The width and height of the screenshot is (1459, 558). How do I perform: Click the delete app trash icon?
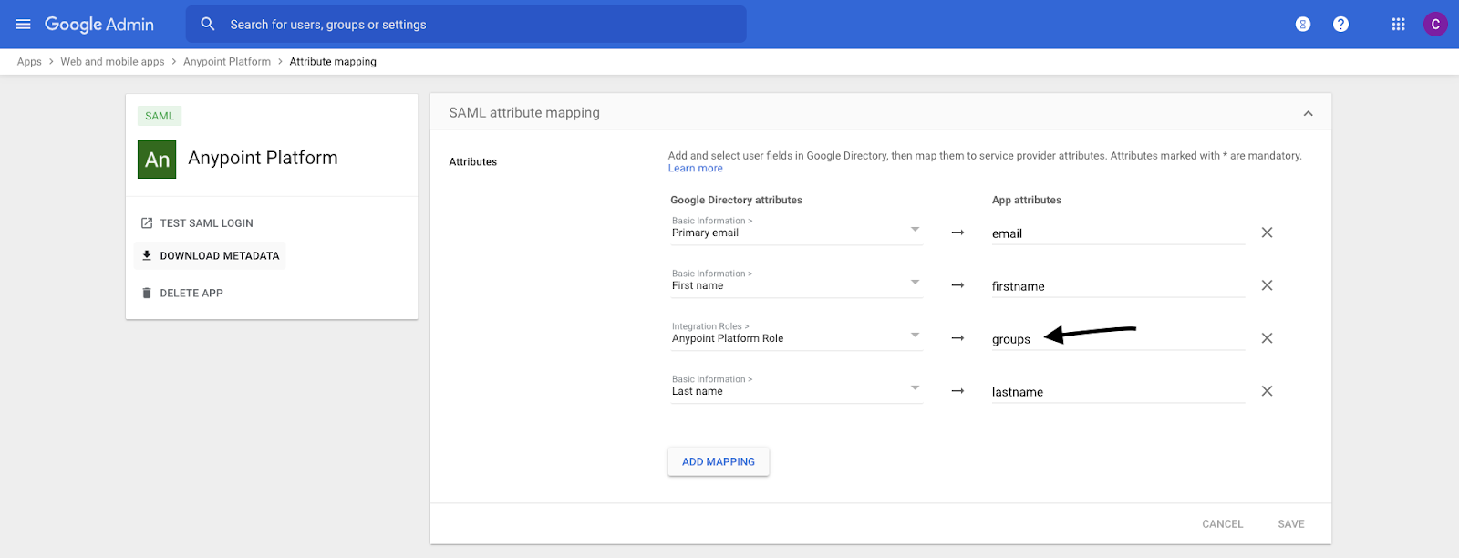coord(147,294)
